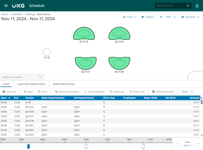Expand the More... dropdown
Image resolution: width=203 pixels, height=150 pixels.
[188, 91]
